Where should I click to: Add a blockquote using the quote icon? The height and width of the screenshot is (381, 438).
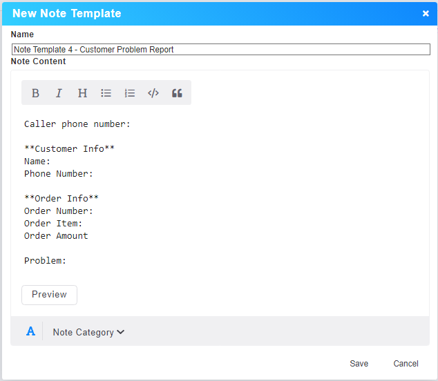(177, 93)
